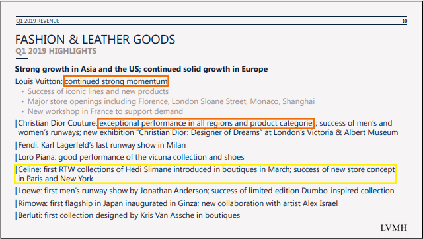Click the Berluti Kris Van Assche line
The image size is (423, 239).
tap(129, 215)
